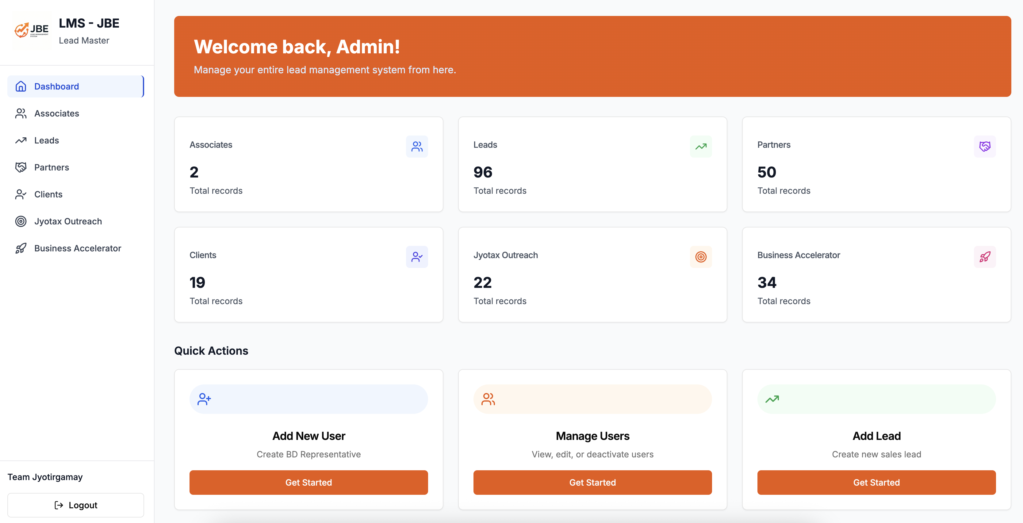Screen dimensions: 1023x523
Task: Click the Manage Users title
Action: 592,436
